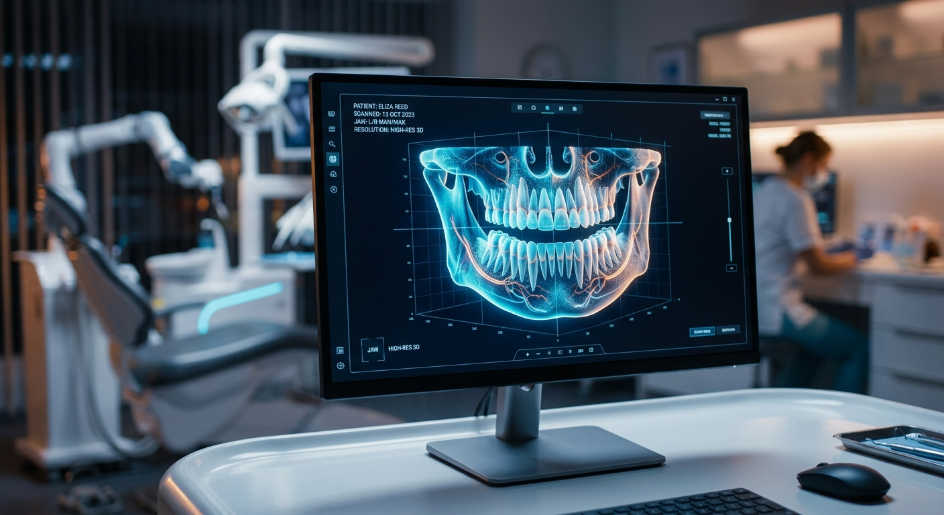Click the list panel icon at sidebar bottom
Image resolution: width=944 pixels, height=515 pixels.
tap(340, 350)
